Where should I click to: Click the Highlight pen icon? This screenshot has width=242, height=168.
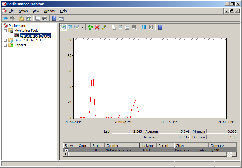[104, 27]
